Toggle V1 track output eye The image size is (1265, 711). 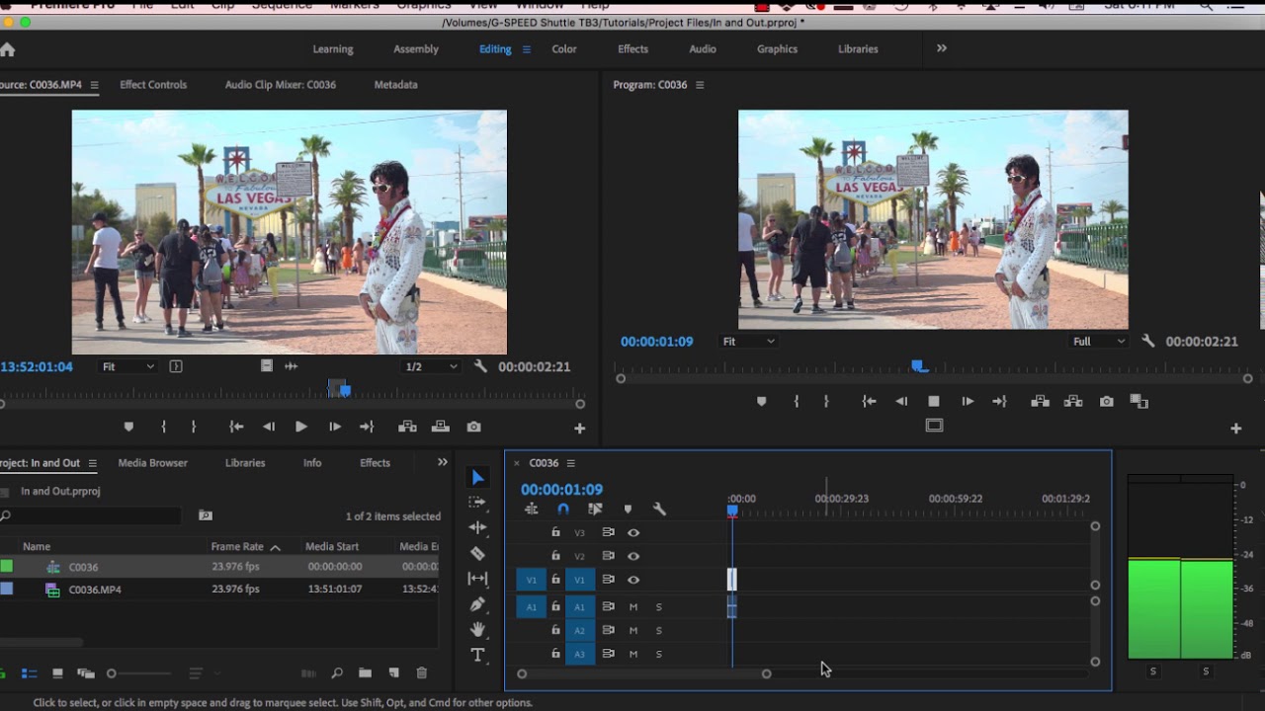[633, 580]
